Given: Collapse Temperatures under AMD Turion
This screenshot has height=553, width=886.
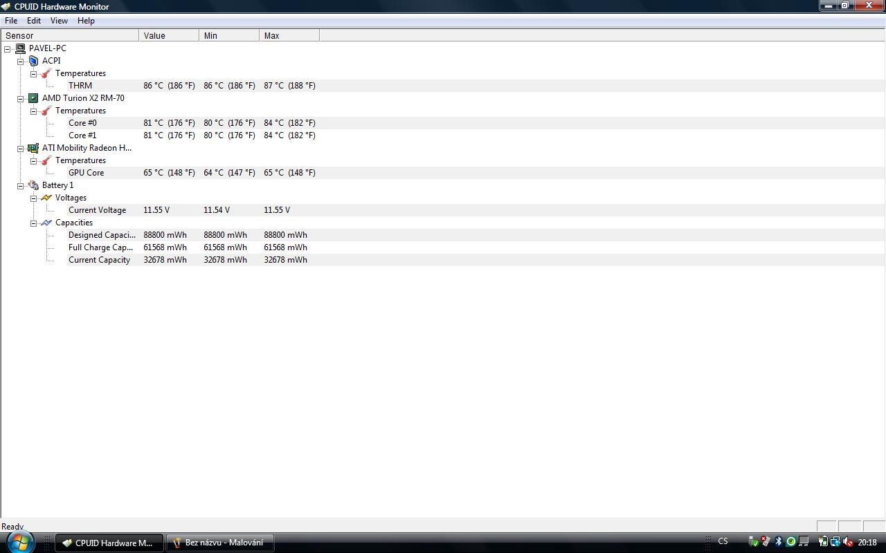Looking at the screenshot, I should [33, 111].
